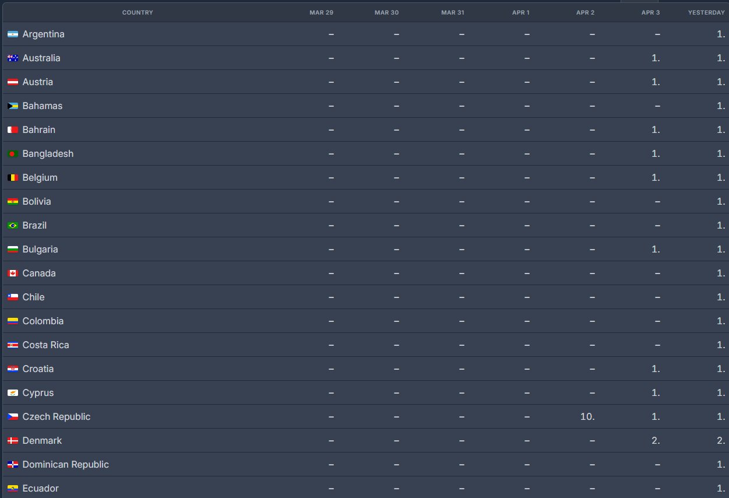Click the Brazil flag icon

pos(13,226)
